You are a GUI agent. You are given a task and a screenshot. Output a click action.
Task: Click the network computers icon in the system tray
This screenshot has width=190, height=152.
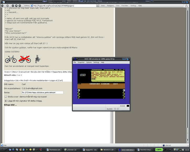coord(177,150)
